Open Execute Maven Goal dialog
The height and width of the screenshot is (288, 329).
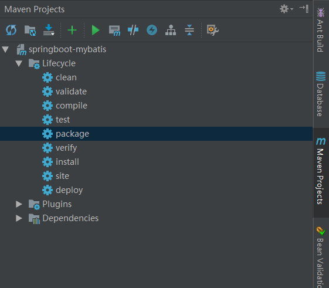coord(114,31)
